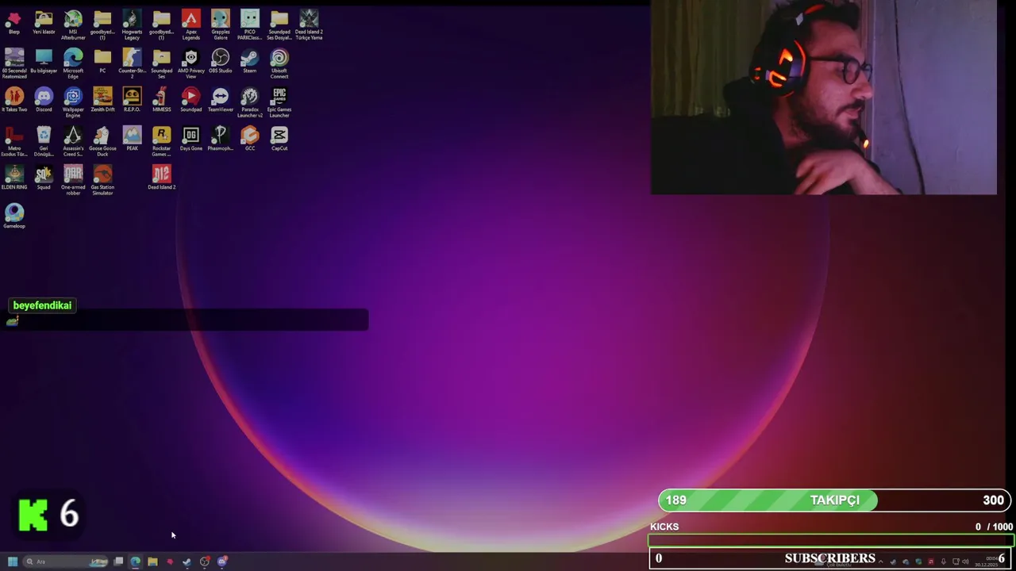Click the microphone icon in system tray
The height and width of the screenshot is (571, 1016).
click(943, 561)
